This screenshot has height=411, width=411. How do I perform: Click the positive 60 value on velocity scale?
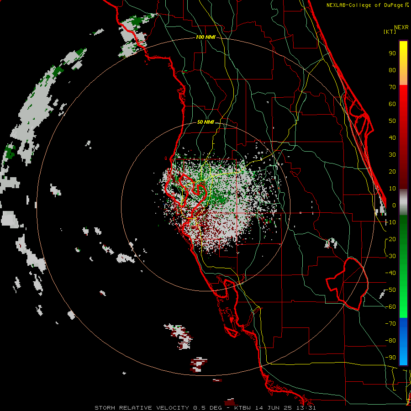[x=392, y=104]
